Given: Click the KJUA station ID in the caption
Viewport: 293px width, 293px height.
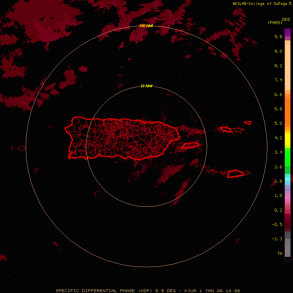Looking at the screenshot, I should tap(190, 291).
